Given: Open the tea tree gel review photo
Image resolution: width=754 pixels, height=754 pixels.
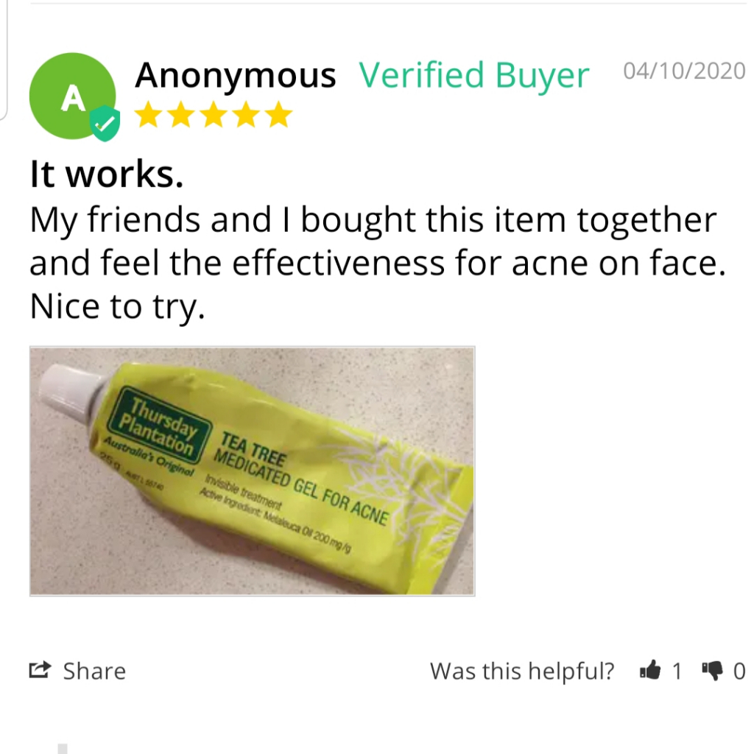Looking at the screenshot, I should coord(252,471).
